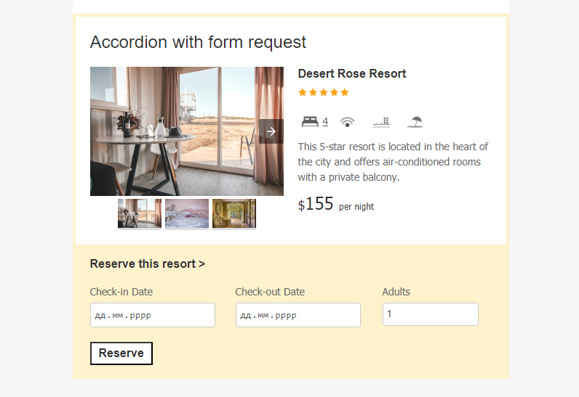Click the next image arrow on gallery
This screenshot has height=397, width=579.
point(271,131)
